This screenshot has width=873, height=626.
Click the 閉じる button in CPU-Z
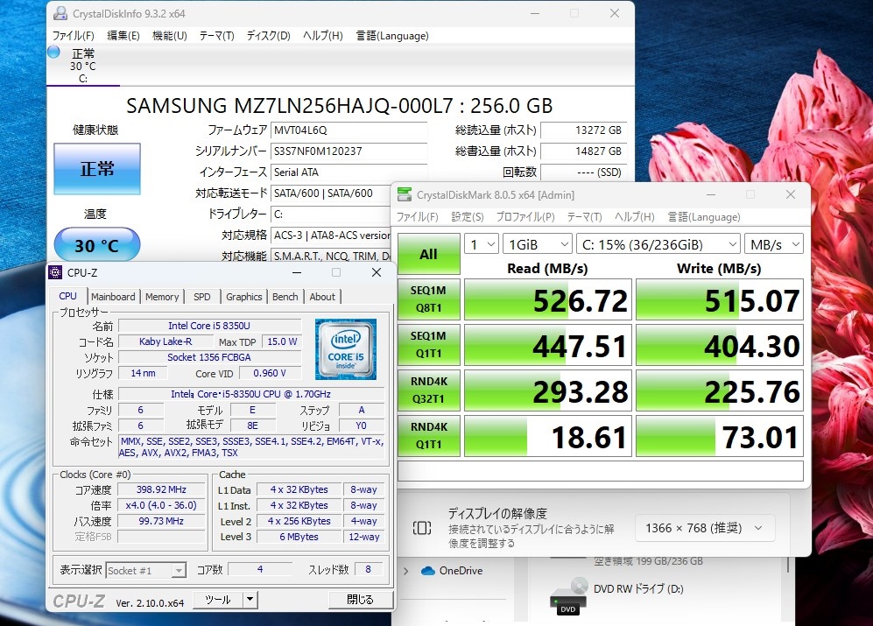coord(360,600)
